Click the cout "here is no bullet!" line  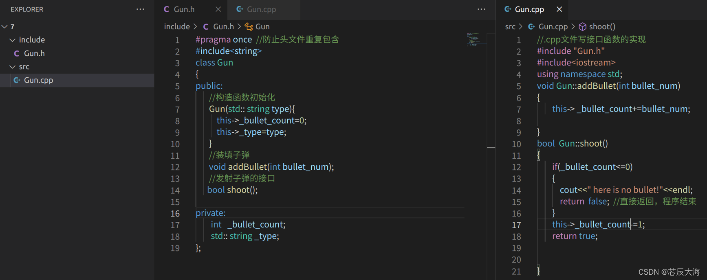click(626, 190)
